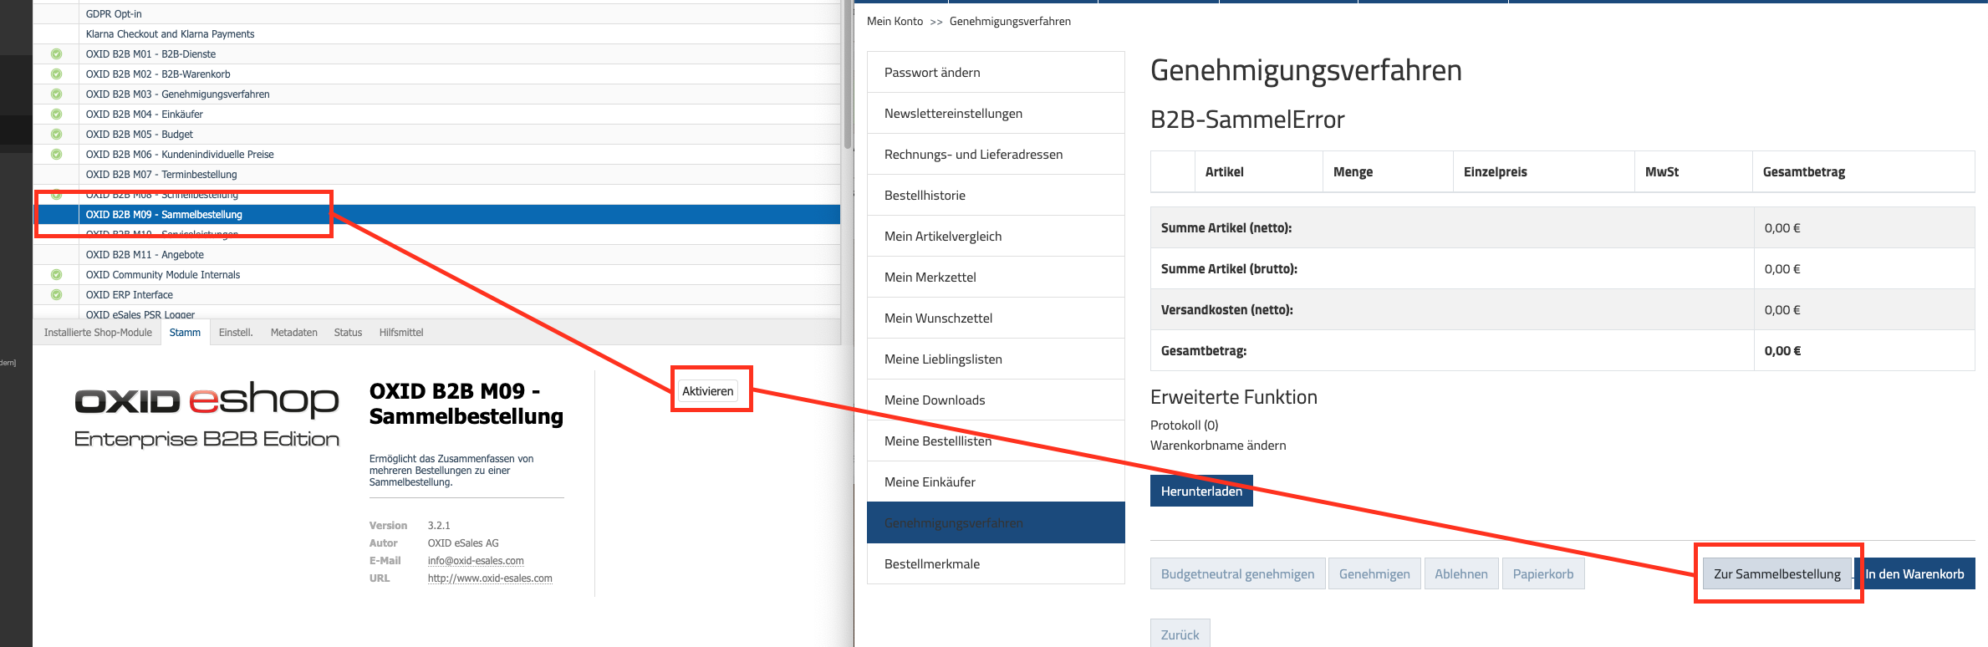Click icon next to OXID Community Module Internals

point(56,275)
